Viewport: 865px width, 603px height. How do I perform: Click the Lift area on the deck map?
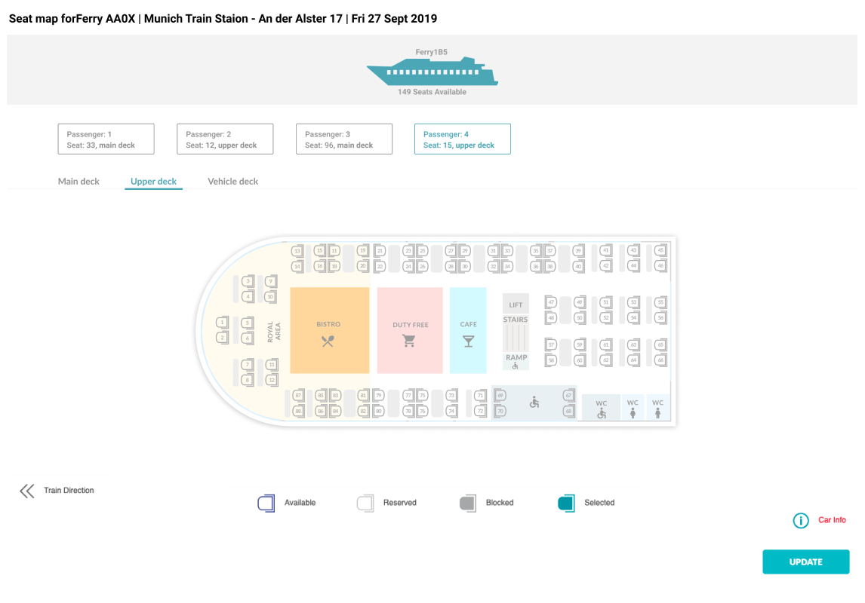coord(516,305)
